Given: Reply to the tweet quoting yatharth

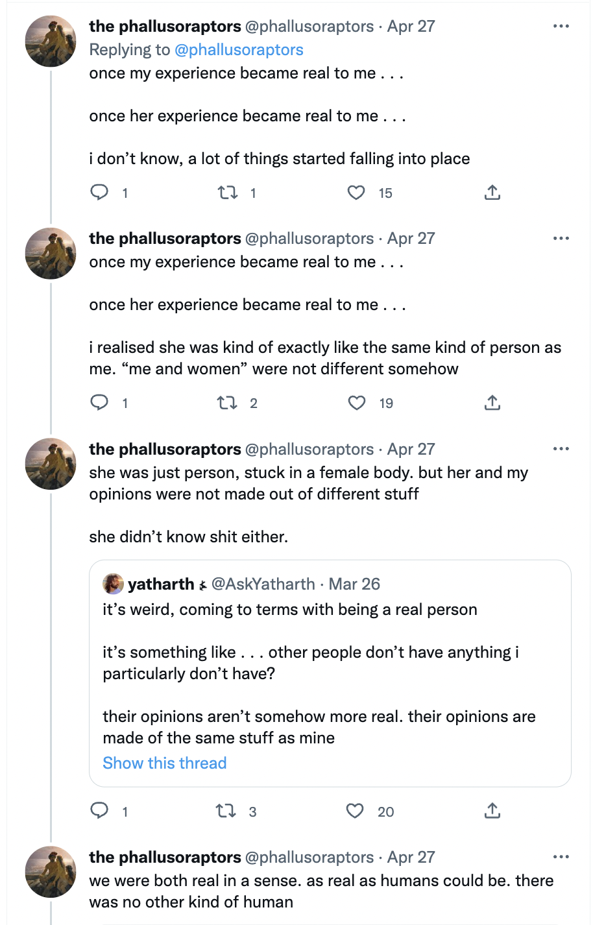Looking at the screenshot, I should coord(99,811).
